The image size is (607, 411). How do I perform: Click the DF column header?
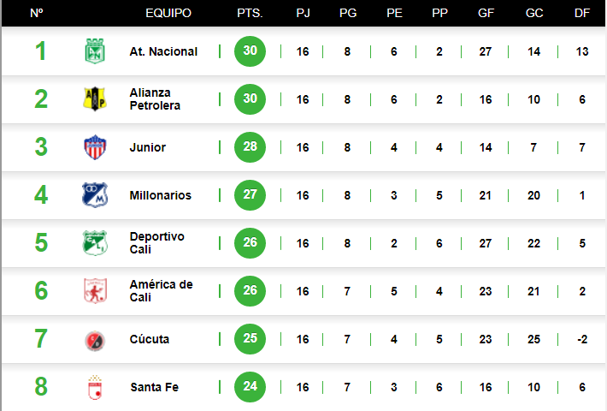point(582,14)
